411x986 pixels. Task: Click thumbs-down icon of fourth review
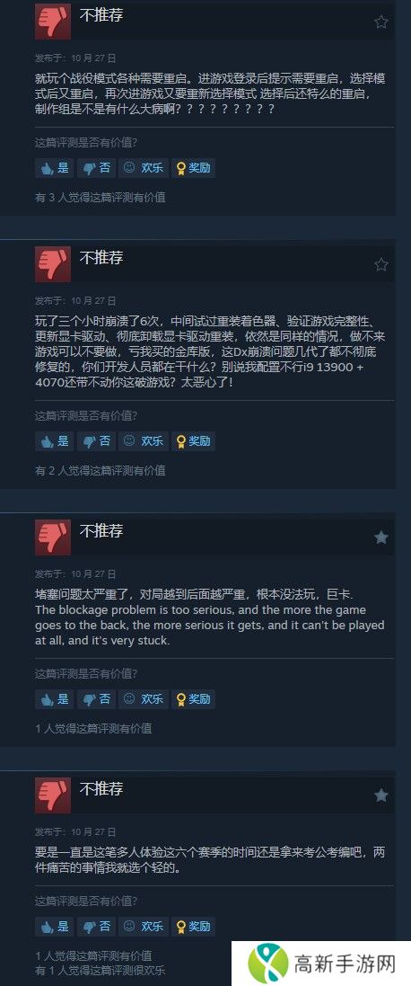tap(53, 795)
